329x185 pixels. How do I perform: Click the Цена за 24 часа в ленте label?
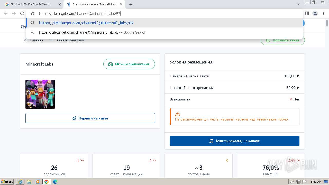pos(189,76)
